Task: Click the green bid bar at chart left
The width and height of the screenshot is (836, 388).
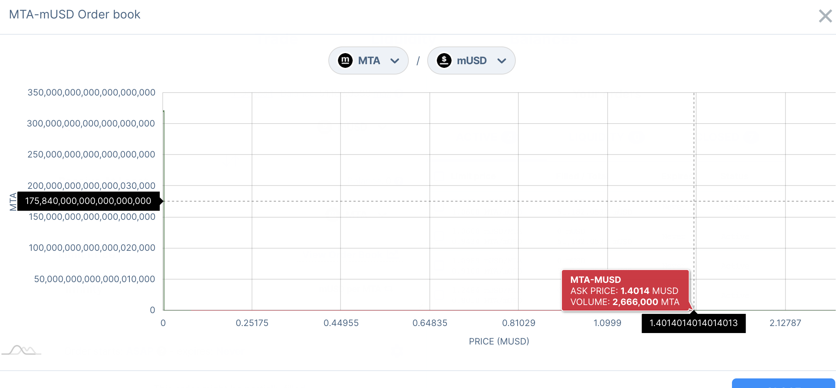Action: (x=164, y=210)
